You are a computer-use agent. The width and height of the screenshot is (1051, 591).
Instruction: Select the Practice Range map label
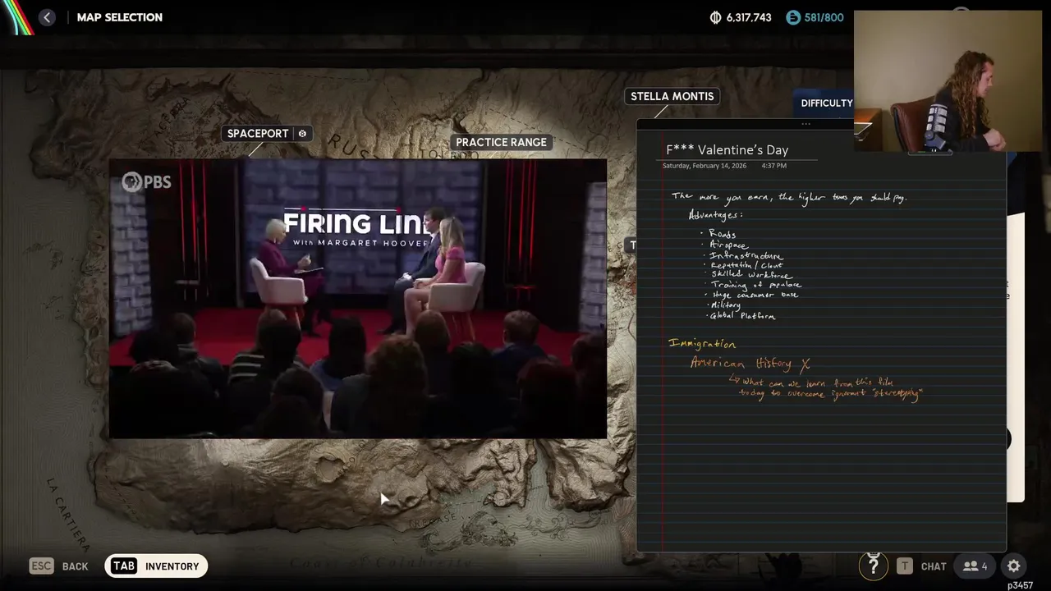click(x=501, y=142)
